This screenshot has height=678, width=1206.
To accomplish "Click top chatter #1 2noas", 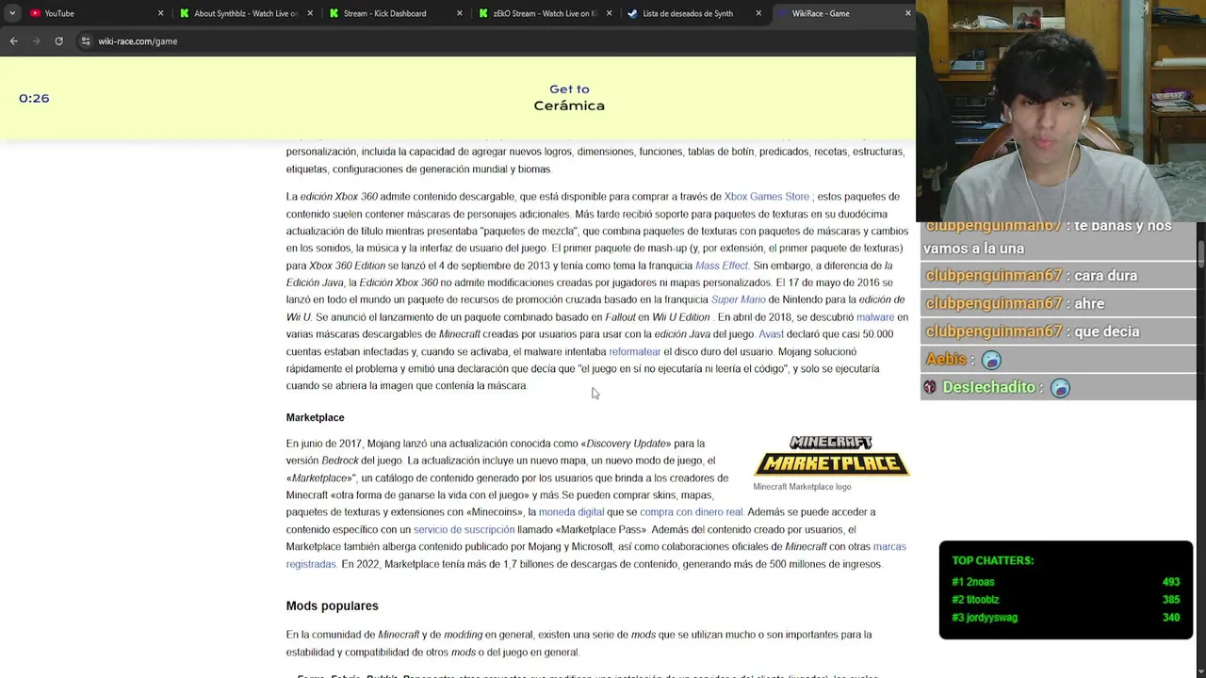I will click(x=1066, y=582).
